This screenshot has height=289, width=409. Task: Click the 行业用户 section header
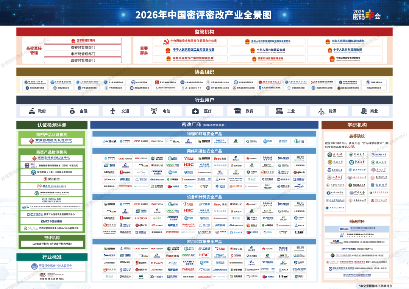click(x=204, y=100)
